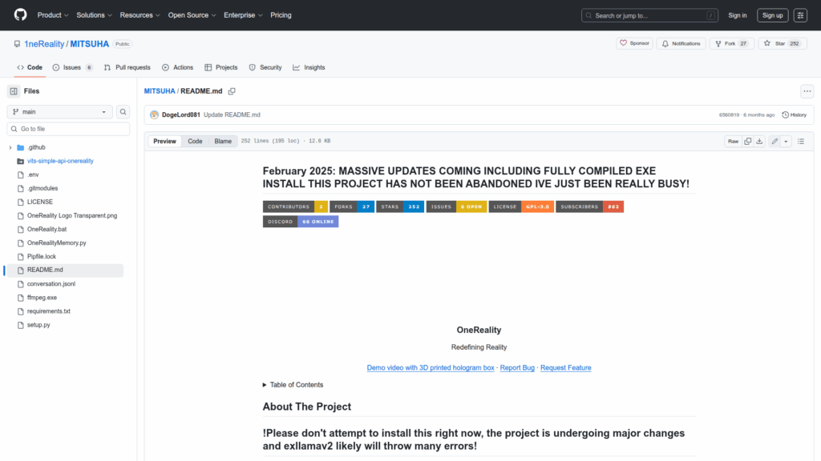
Task: Open vits-simple-api-onereality submodule
Action: (x=60, y=161)
